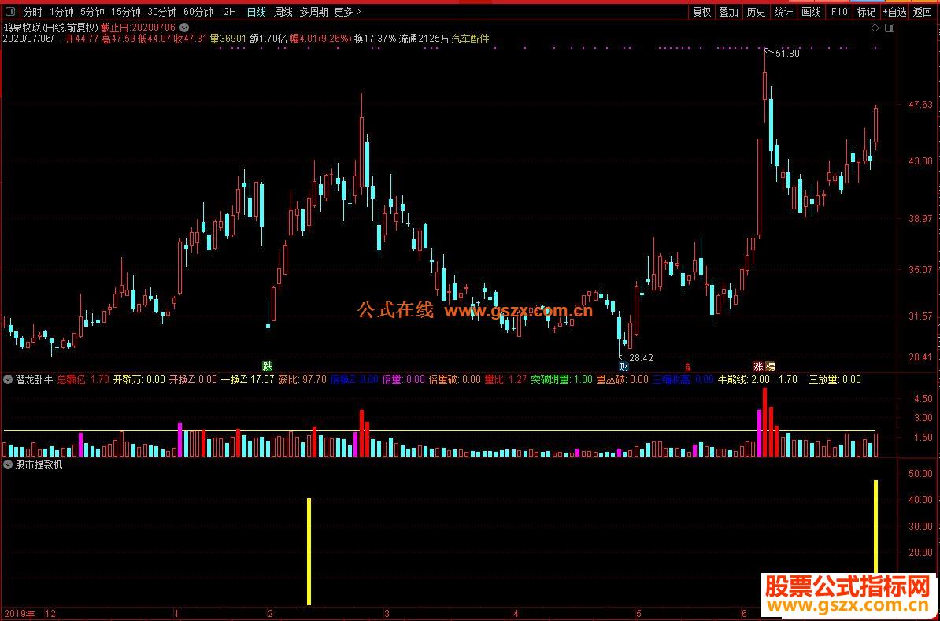Image resolution: width=940 pixels, height=621 pixels.
Task: Click 获比: 97.70 indicator value
Action: click(x=303, y=379)
